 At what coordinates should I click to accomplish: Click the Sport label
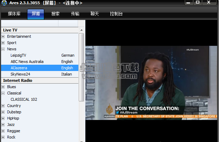coord(12,43)
